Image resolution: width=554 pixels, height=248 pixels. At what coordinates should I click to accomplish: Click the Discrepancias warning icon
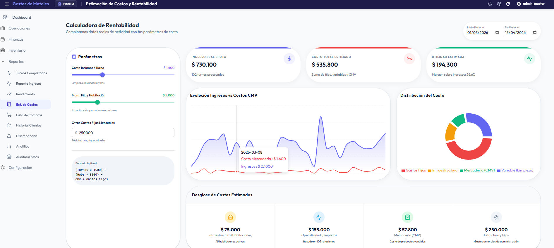(9, 136)
